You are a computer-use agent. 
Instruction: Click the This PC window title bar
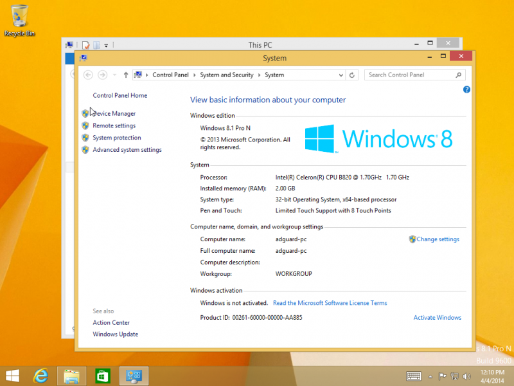[260, 44]
